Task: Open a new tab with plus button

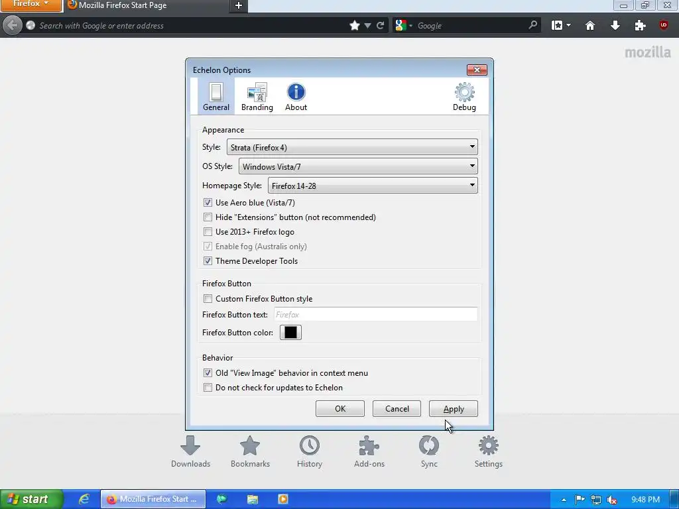Action: (239, 5)
